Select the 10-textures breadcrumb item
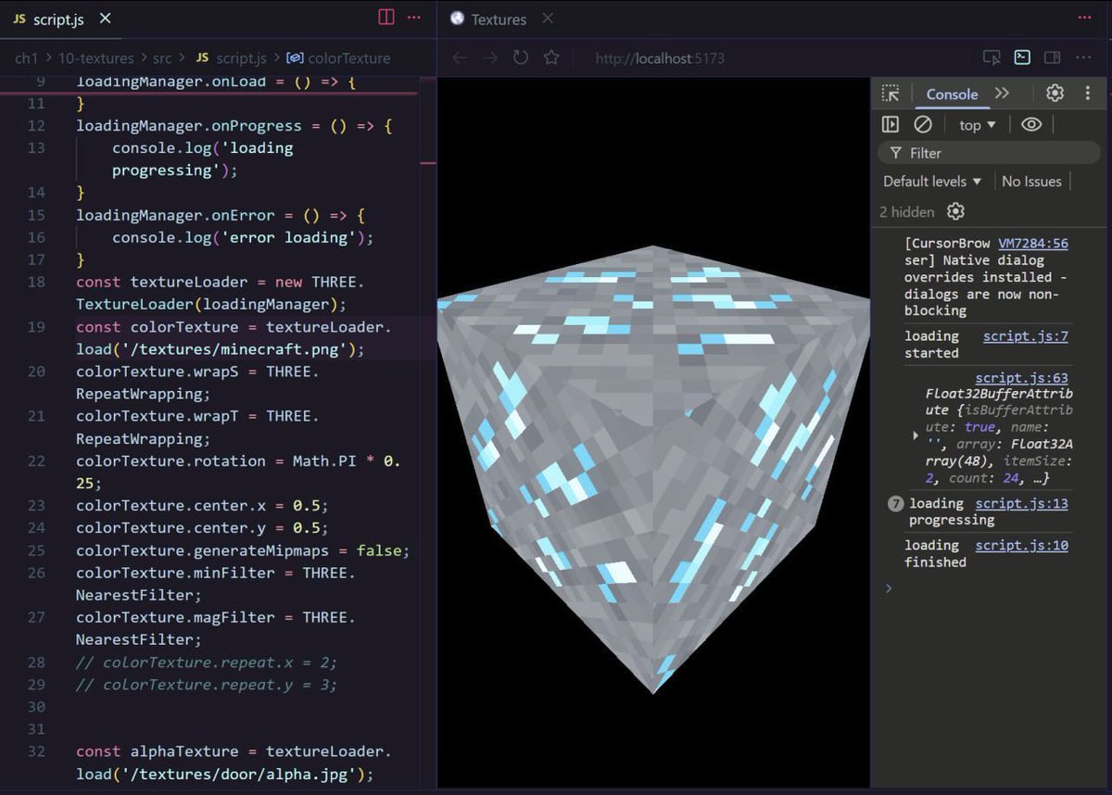The width and height of the screenshot is (1112, 795). click(95, 57)
